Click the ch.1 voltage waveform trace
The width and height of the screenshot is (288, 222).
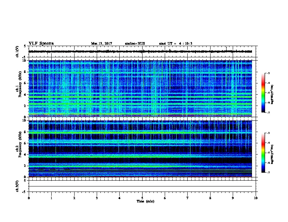pos(140,52)
